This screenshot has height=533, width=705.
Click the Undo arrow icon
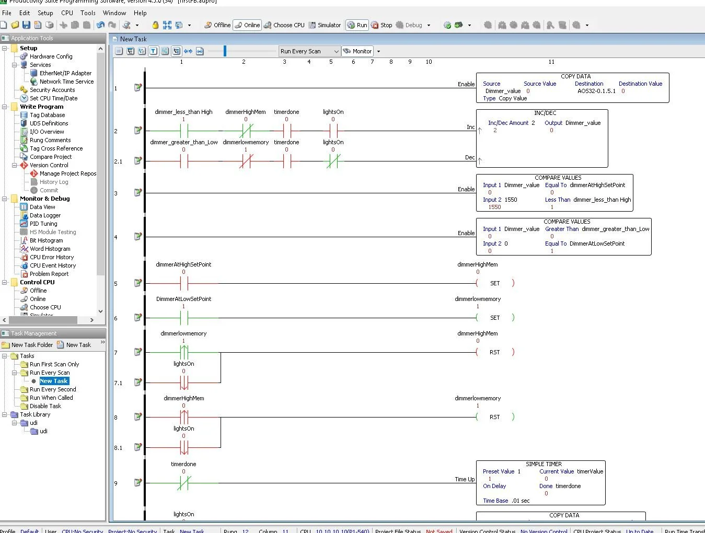[x=100, y=25]
